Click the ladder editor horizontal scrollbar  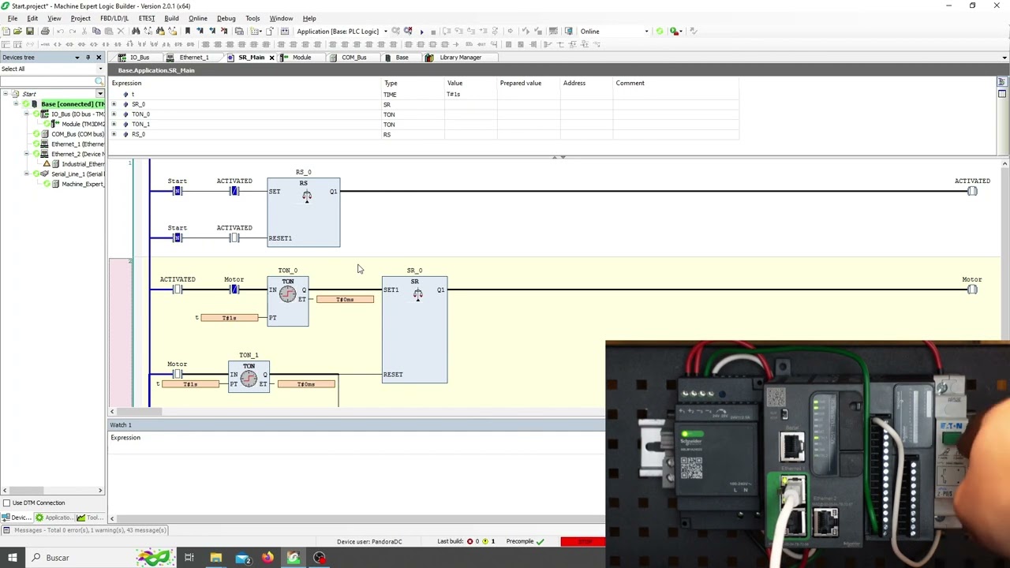click(x=355, y=412)
